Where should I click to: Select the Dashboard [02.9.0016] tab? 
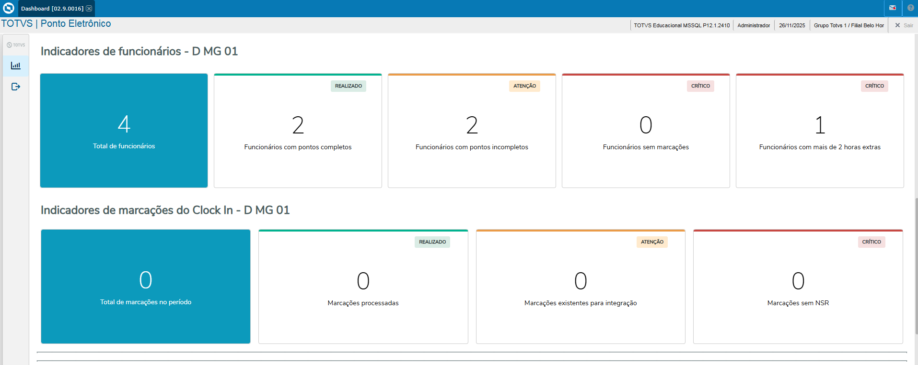[x=57, y=9]
